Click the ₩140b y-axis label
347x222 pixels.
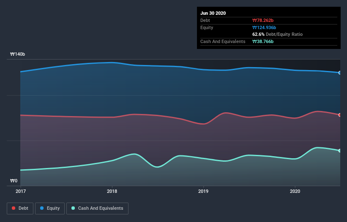point(17,54)
